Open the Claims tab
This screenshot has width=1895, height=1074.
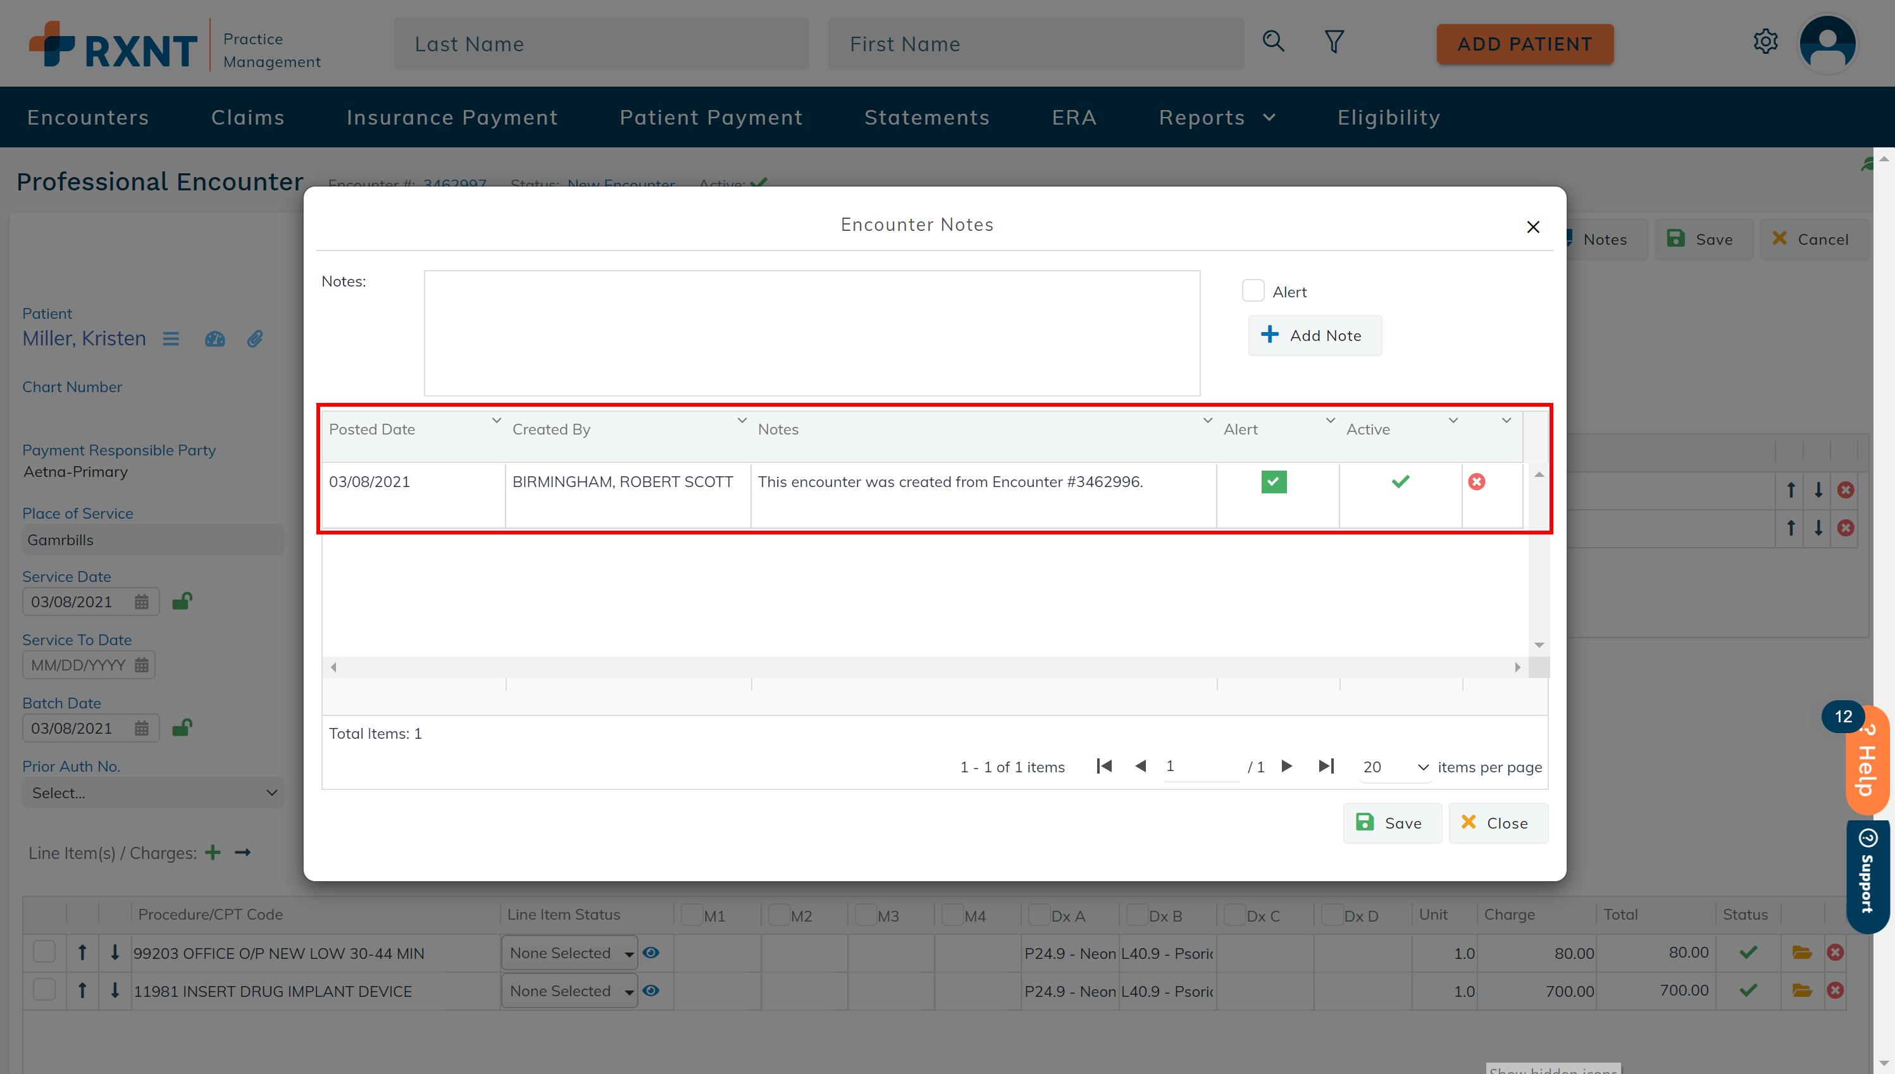tap(248, 117)
